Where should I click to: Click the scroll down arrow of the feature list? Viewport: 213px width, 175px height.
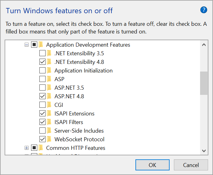tap(204, 151)
